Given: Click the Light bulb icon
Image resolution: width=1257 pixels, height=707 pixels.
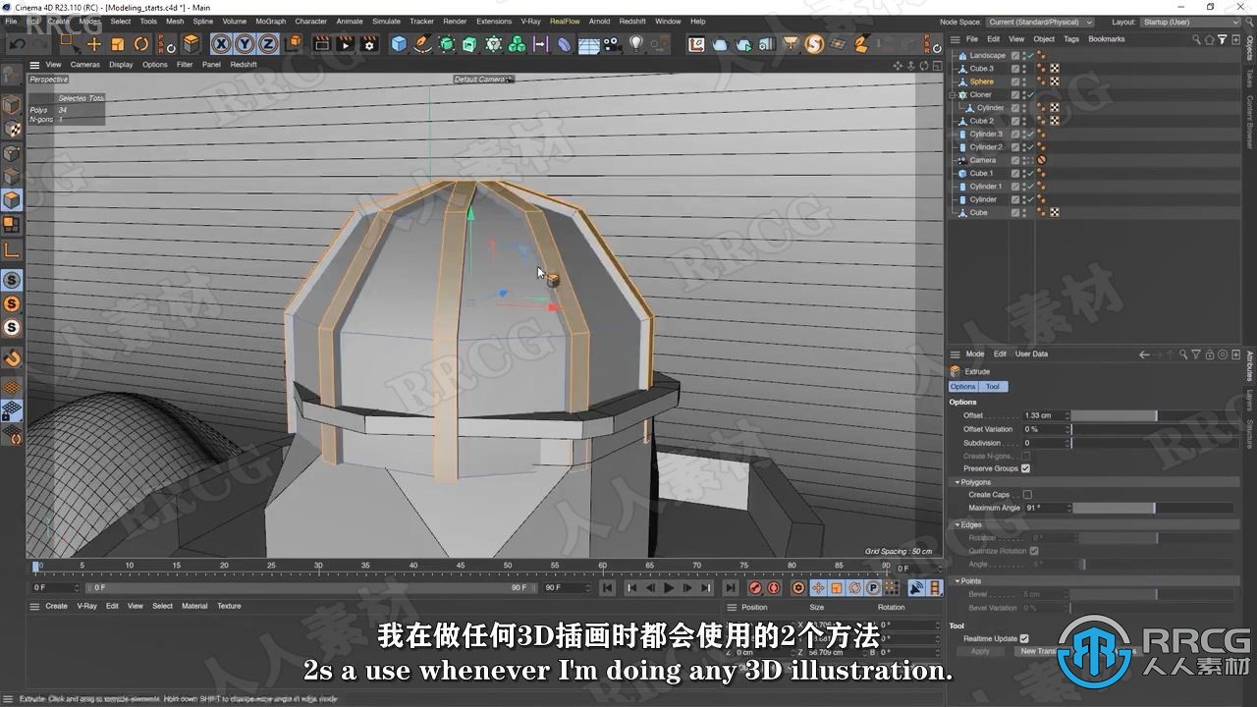Looking at the screenshot, I should pyautogui.click(x=636, y=44).
